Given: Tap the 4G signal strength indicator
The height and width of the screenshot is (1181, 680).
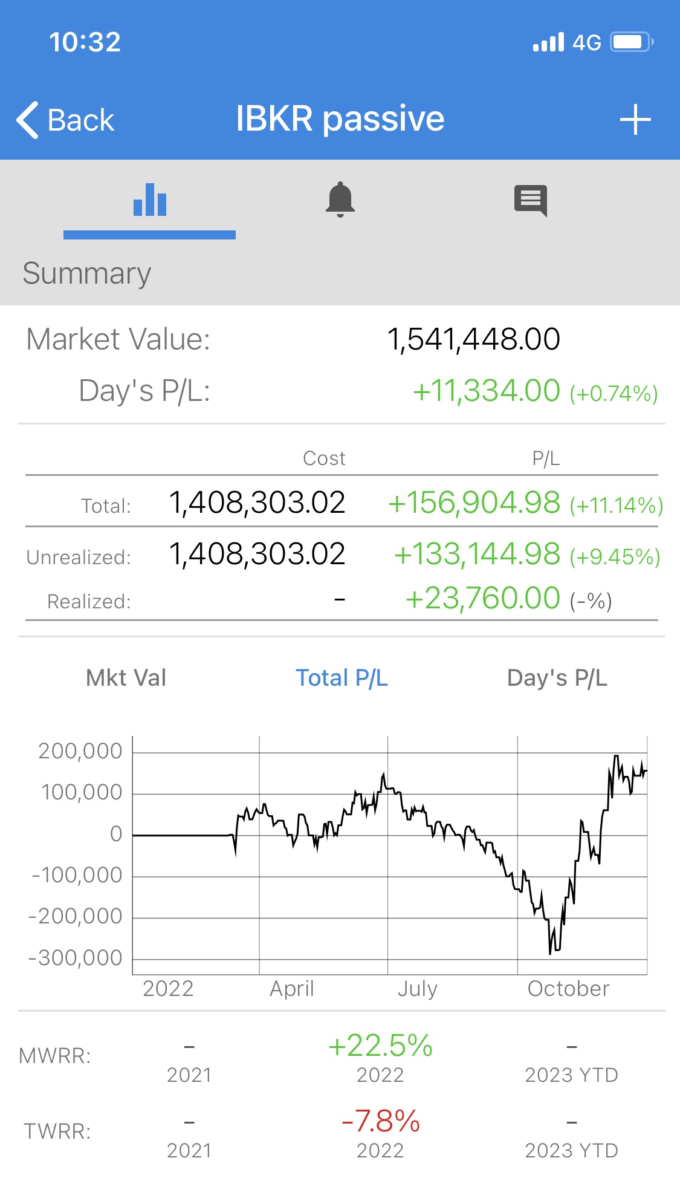Looking at the screenshot, I should [566, 42].
